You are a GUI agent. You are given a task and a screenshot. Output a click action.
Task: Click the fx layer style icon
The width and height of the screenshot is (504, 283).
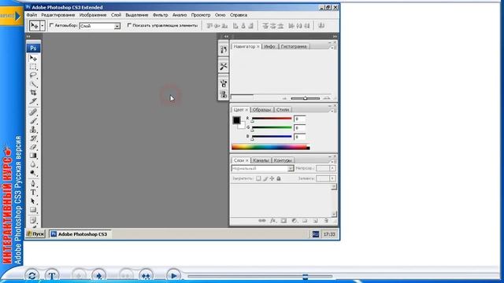(x=273, y=221)
